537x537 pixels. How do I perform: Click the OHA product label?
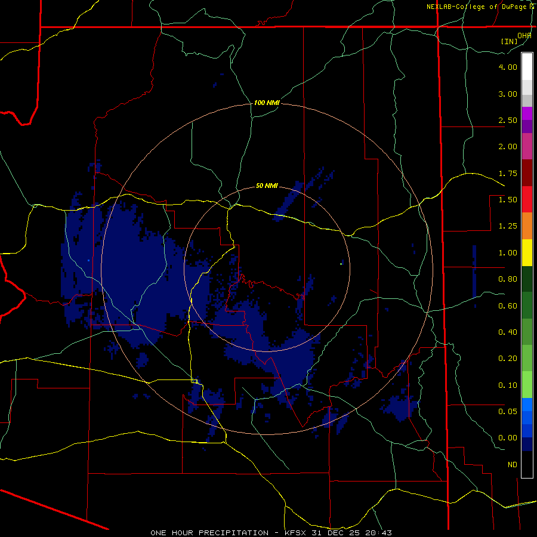(x=524, y=35)
